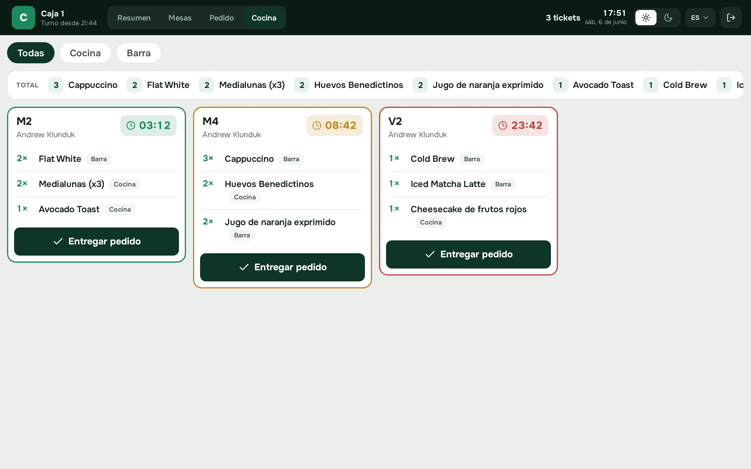Select the Cocina tab in top navigation

[x=264, y=18]
